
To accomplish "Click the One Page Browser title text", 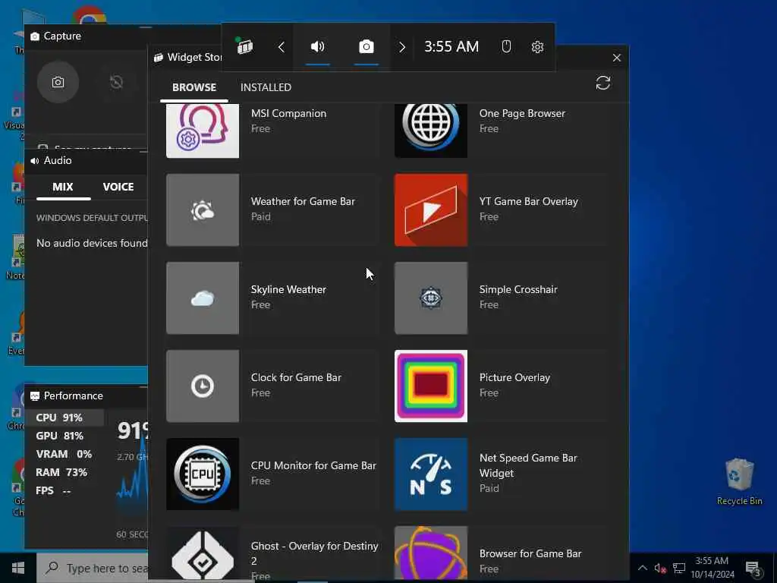I will (x=522, y=114).
